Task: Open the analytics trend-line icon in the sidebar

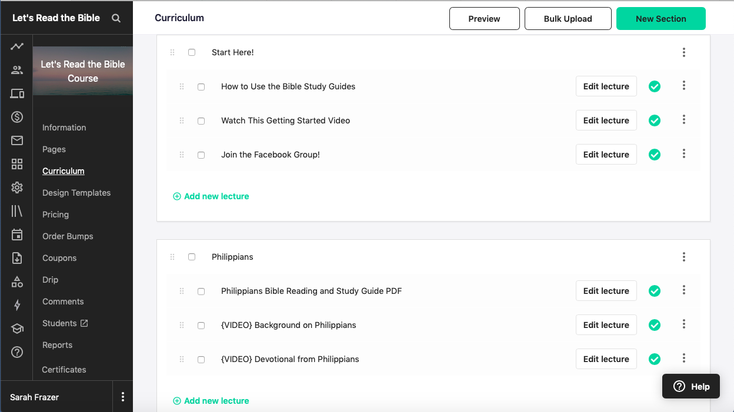Action: (x=17, y=46)
